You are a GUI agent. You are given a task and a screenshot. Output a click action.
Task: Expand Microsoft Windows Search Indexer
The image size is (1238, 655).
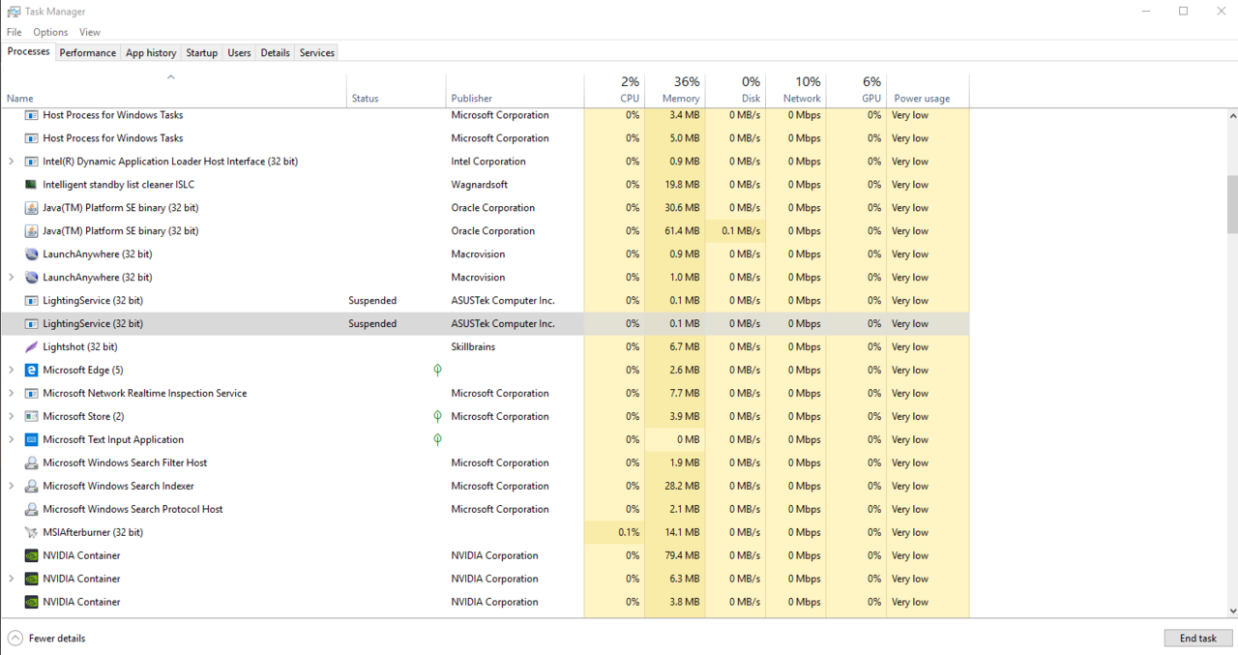tap(11, 487)
